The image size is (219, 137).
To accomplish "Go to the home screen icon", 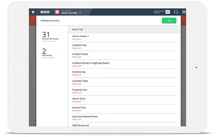I will (33, 12).
